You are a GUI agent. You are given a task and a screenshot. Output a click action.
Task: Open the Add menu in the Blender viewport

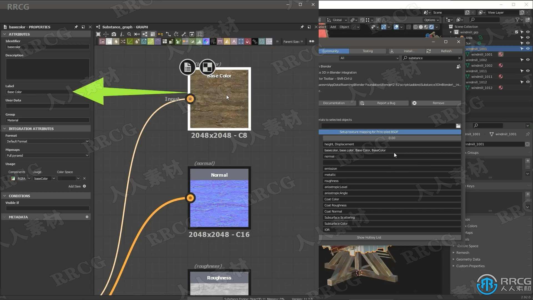[x=333, y=27]
